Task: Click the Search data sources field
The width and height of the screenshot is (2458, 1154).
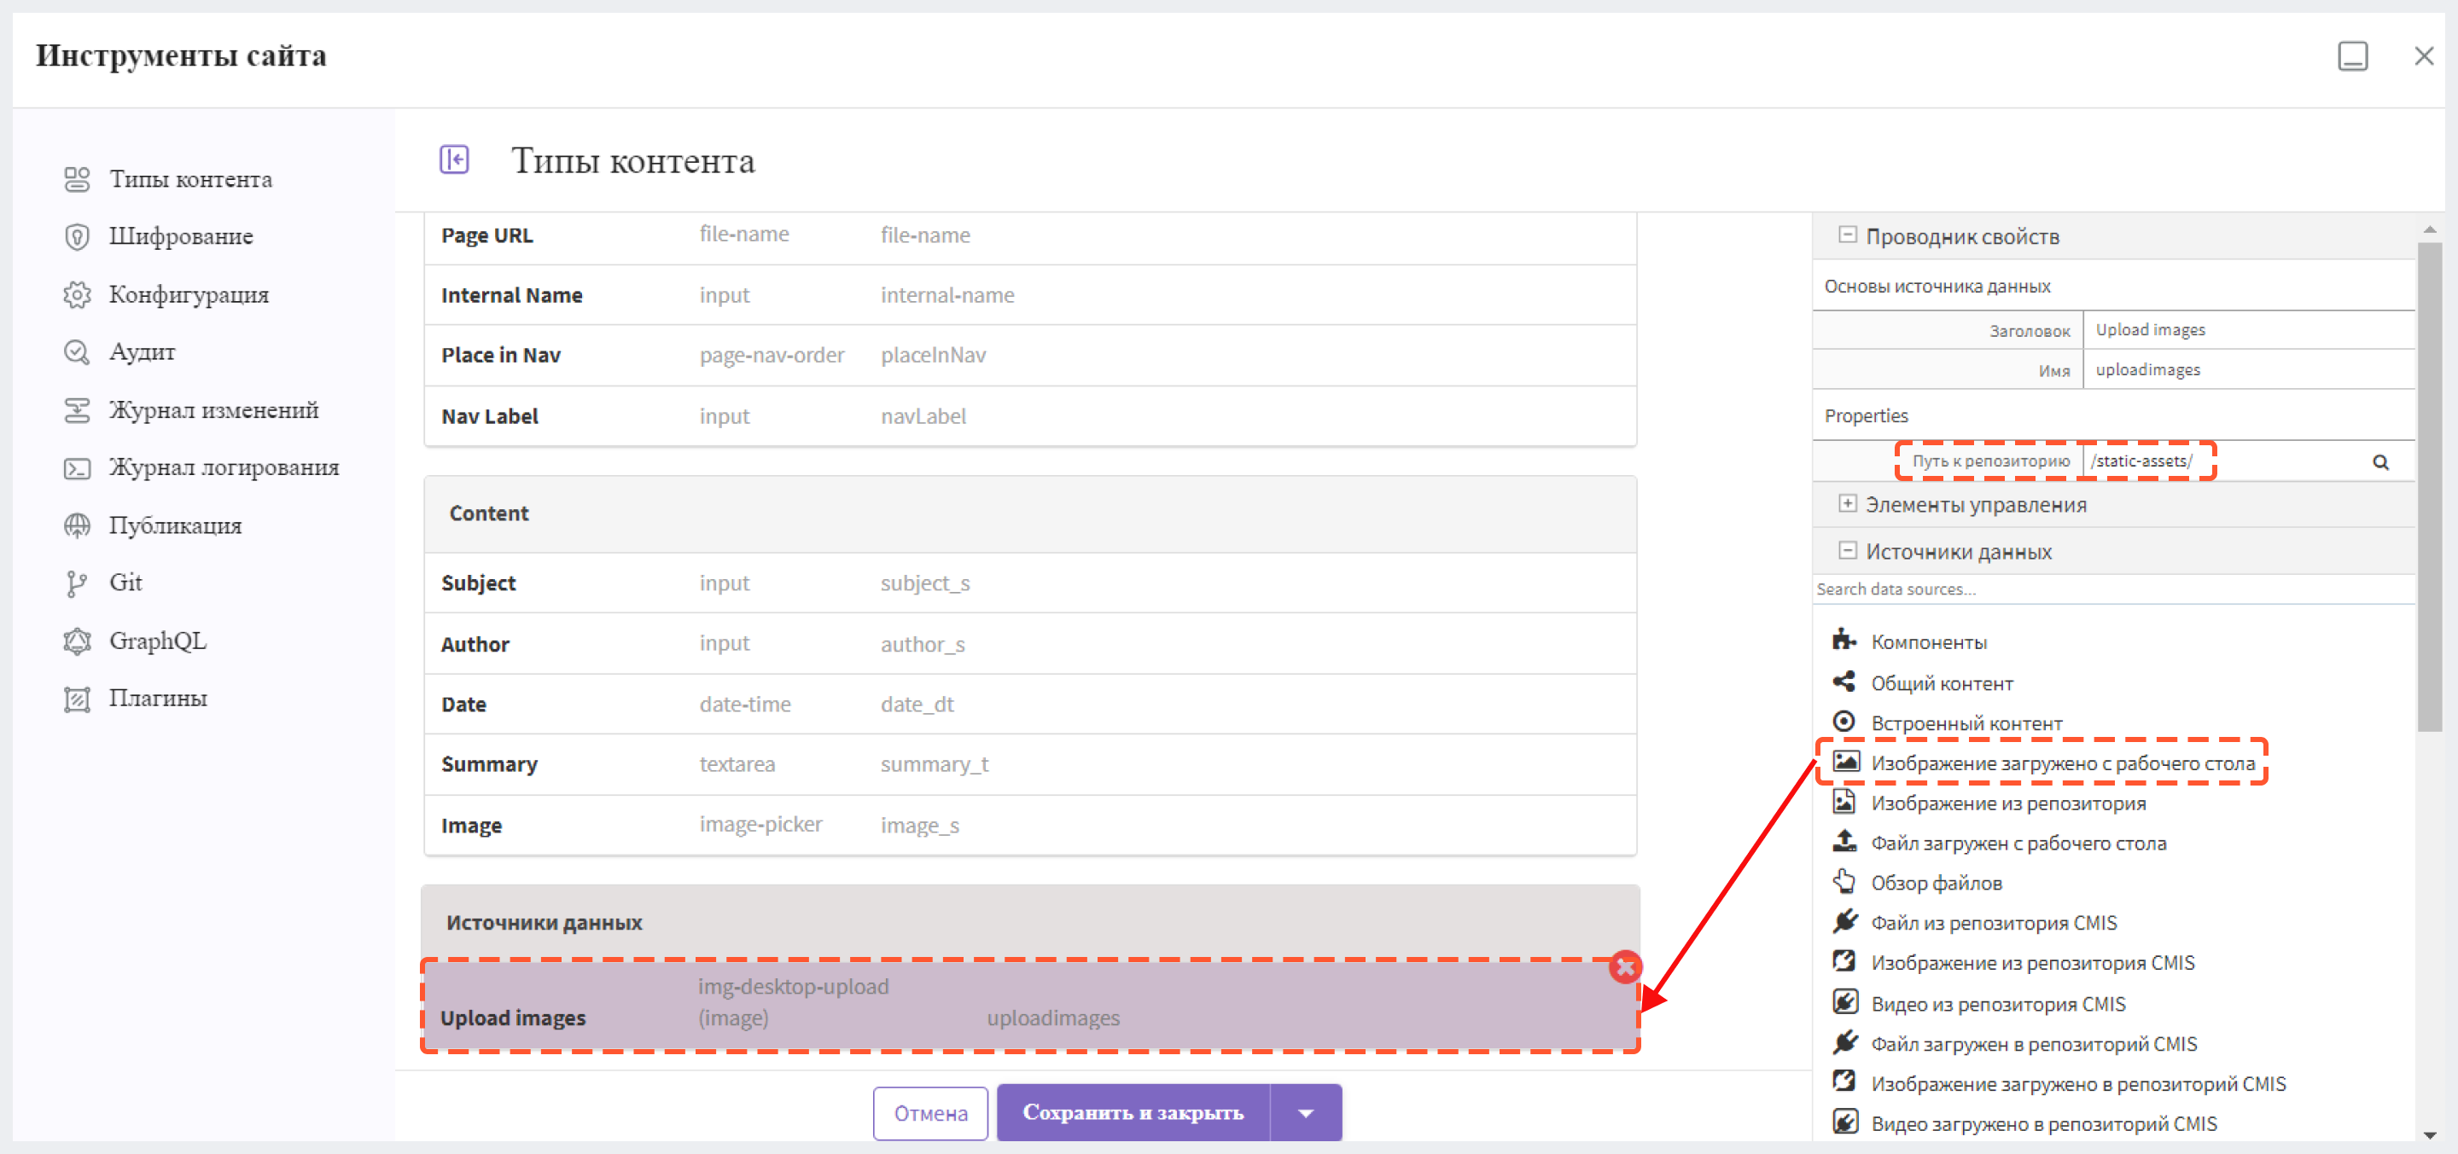Action: [2112, 589]
